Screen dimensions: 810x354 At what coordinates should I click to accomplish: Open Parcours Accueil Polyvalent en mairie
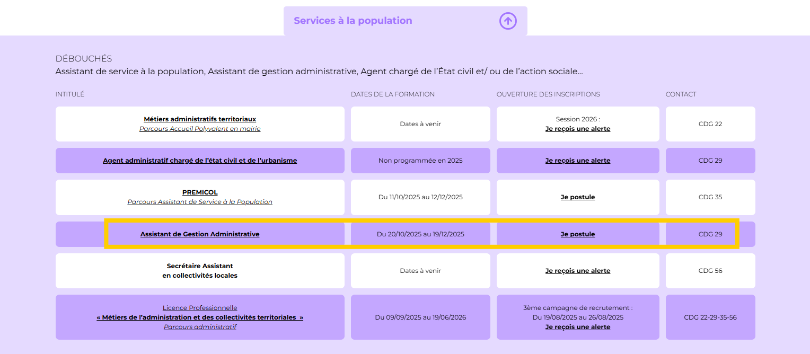pyautogui.click(x=200, y=129)
